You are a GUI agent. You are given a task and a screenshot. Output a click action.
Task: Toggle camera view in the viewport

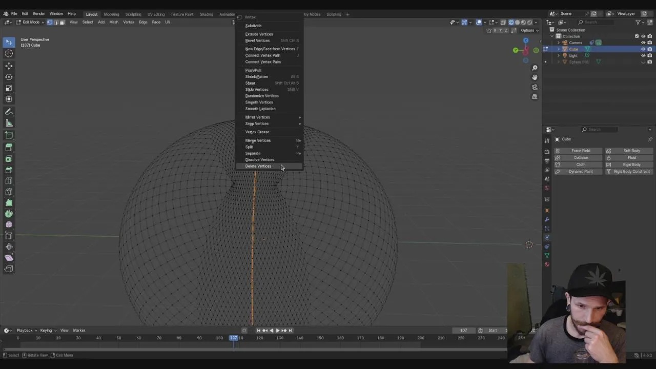coord(535,87)
